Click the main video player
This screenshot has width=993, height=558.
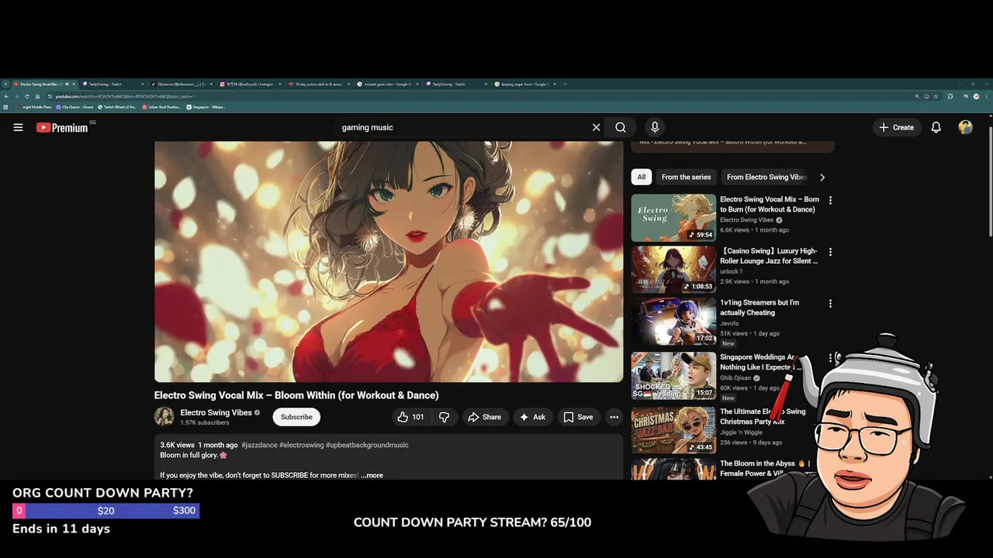(389, 261)
